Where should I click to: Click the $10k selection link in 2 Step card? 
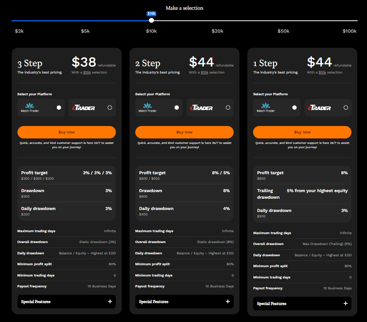(x=204, y=72)
